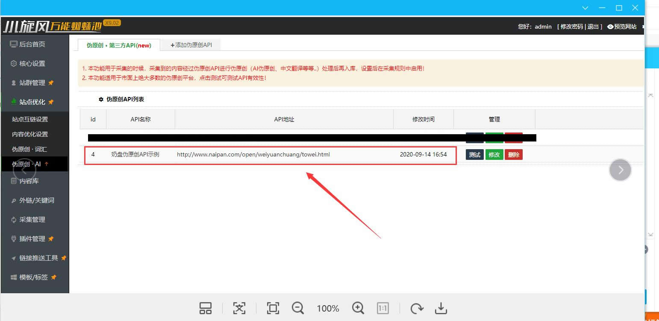Viewport: 659px width, 321px height.
Task: Open 伪原创 · 词汇 submenu item
Action: 29,149
